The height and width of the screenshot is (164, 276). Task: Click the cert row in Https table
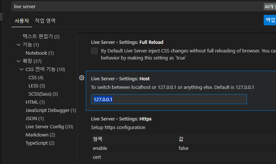pos(184,157)
